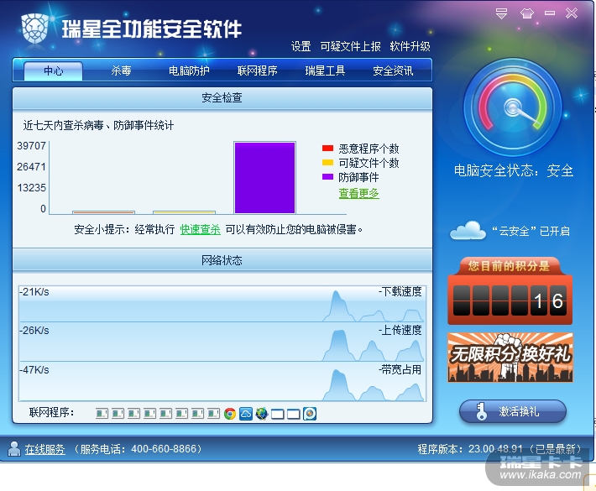596x491 pixels.
Task: Select the blue cloud program icon
Action: 246,414
